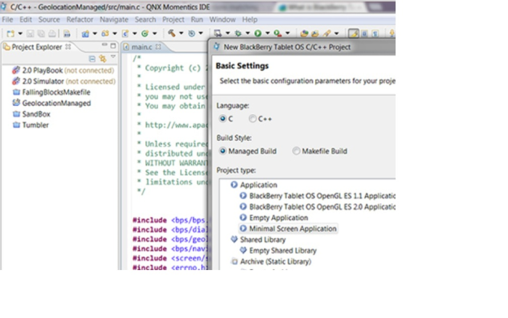The image size is (508, 318).
Task: Select Managed Build radio button
Action: 223,151
